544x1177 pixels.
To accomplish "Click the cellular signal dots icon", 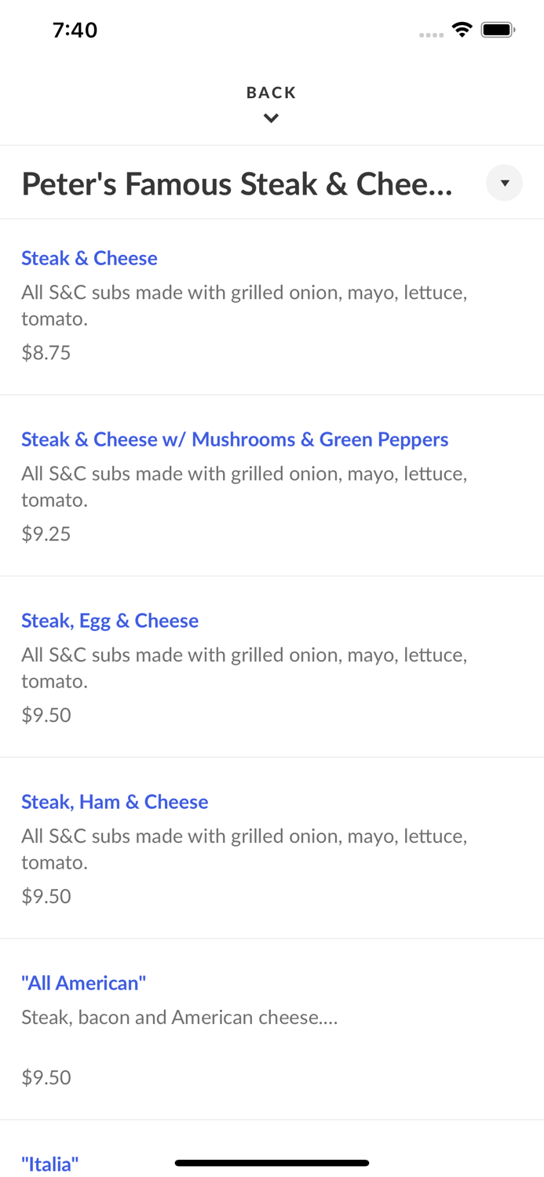I will (x=431, y=32).
